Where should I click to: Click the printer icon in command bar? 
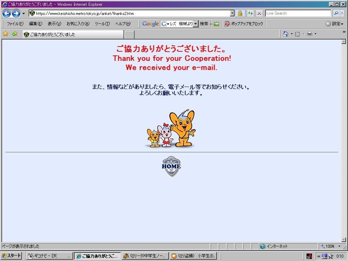point(310,34)
